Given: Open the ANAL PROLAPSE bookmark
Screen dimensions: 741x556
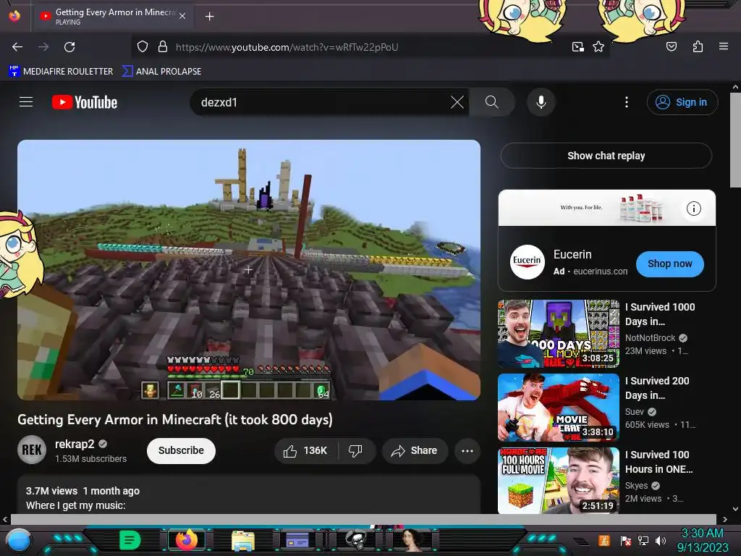Looking at the screenshot, I should click(x=161, y=72).
